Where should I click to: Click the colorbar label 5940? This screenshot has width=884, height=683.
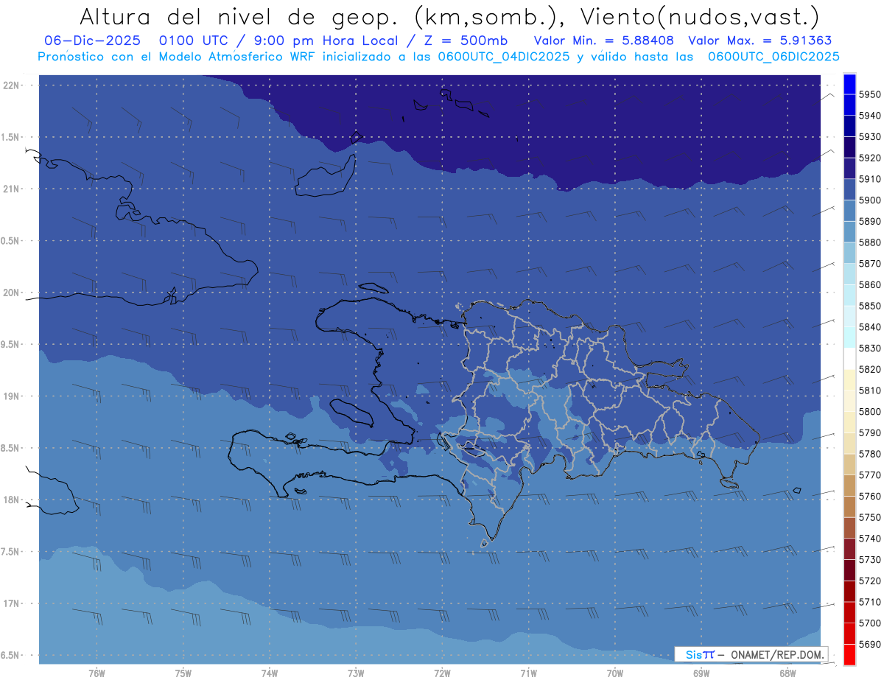[x=870, y=116]
